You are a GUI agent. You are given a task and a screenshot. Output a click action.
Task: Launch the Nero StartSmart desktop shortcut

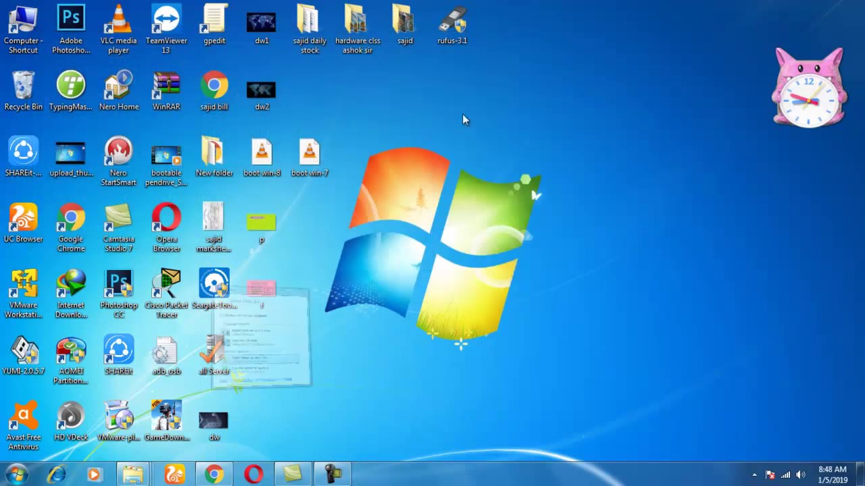click(118, 162)
